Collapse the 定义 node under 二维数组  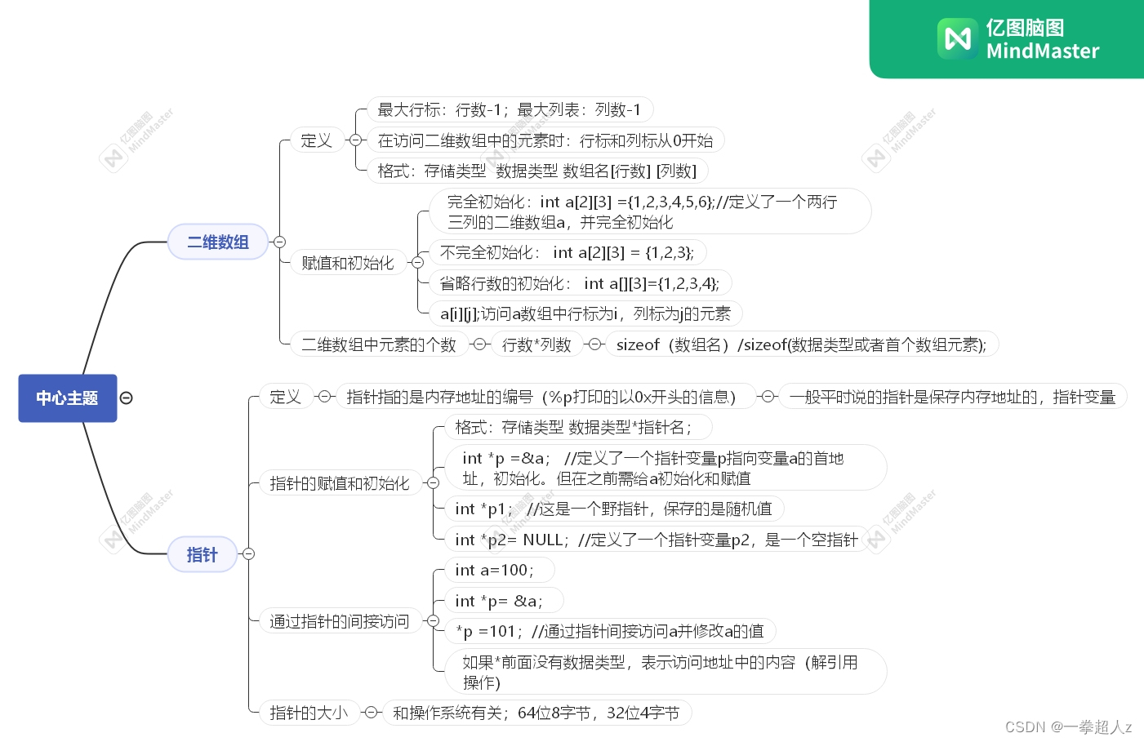click(x=354, y=140)
